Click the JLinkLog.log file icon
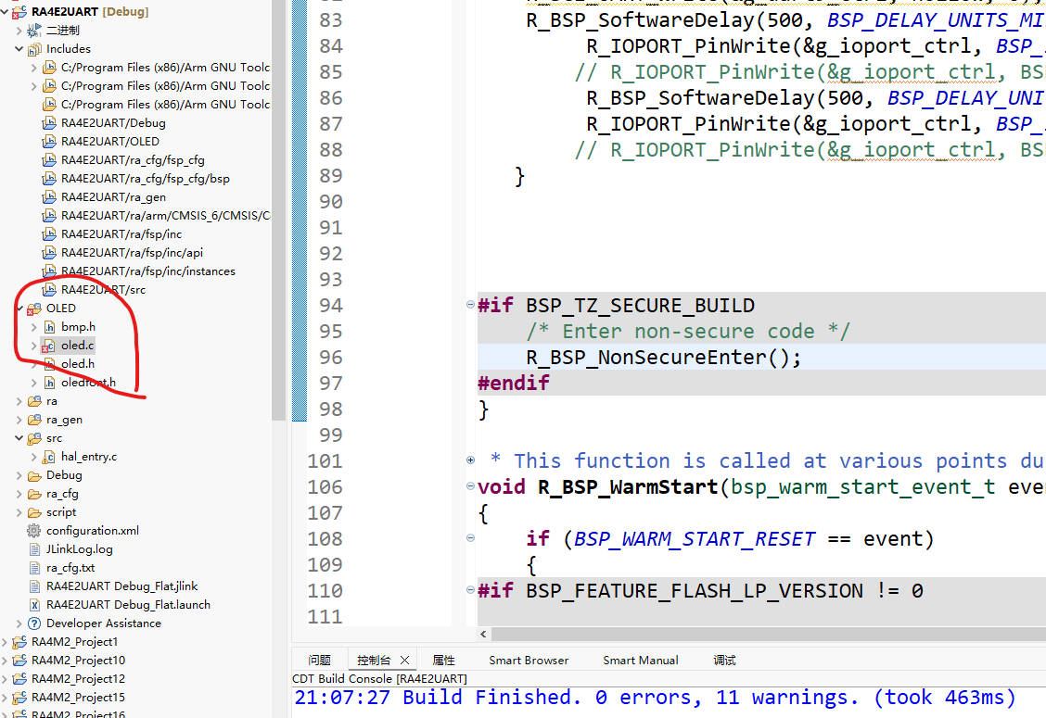This screenshot has height=718, width=1046. tap(34, 549)
